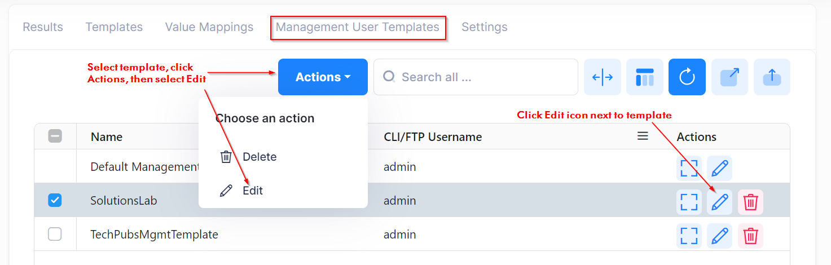Viewport: 831px width, 265px height.
Task: Uncheck the SolutionsLab row checkbox
Action: coord(55,200)
